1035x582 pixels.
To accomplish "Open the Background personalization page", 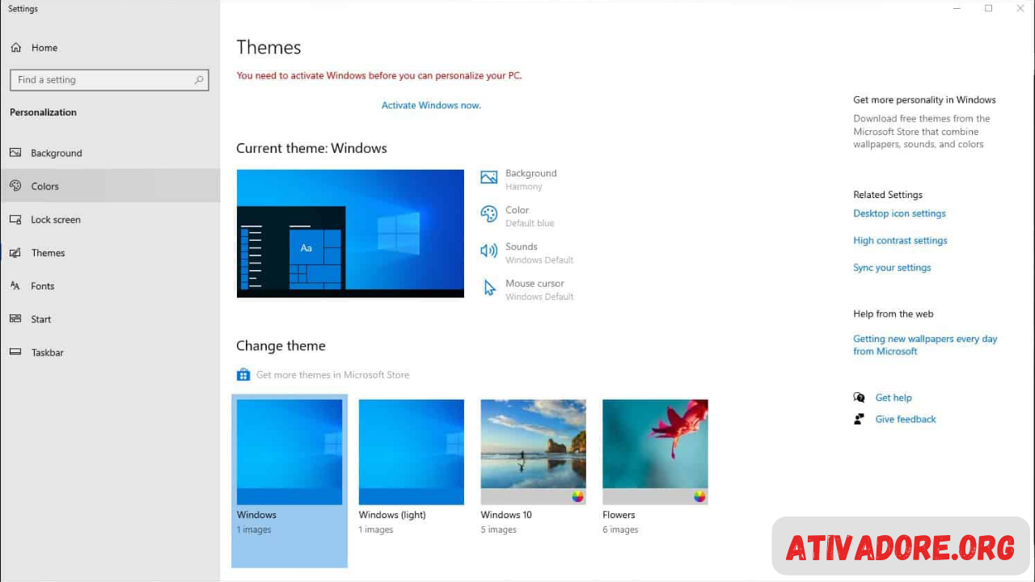I will (110, 153).
